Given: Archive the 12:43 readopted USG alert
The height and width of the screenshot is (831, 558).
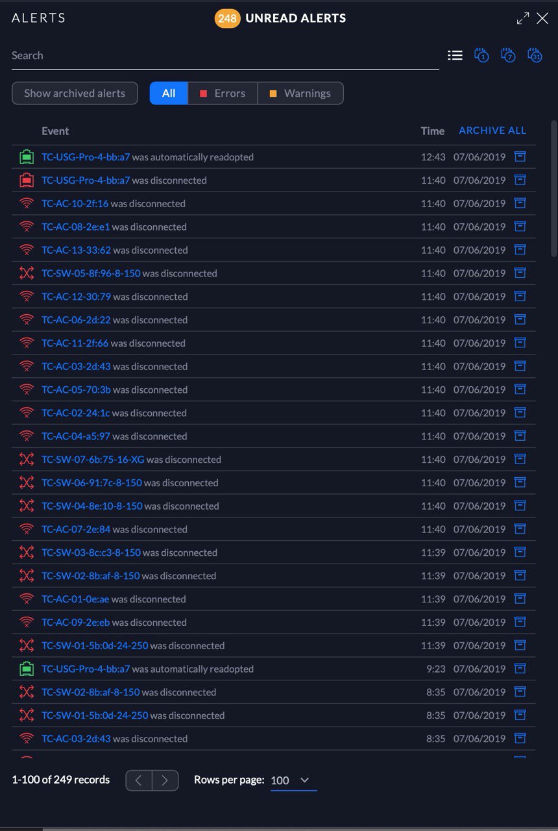Looking at the screenshot, I should point(520,156).
